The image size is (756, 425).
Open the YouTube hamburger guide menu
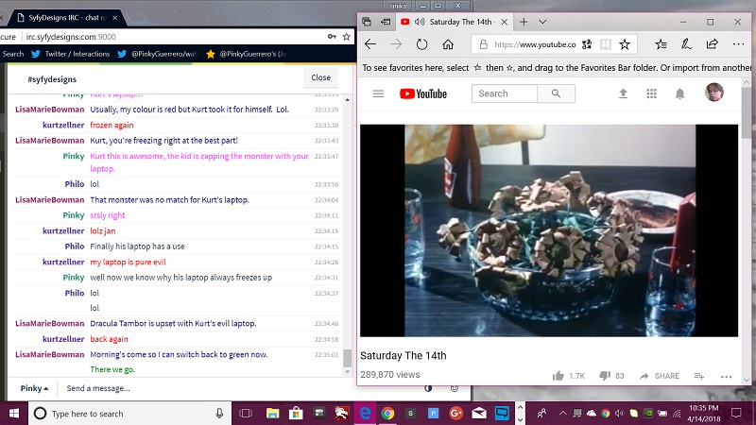click(378, 93)
